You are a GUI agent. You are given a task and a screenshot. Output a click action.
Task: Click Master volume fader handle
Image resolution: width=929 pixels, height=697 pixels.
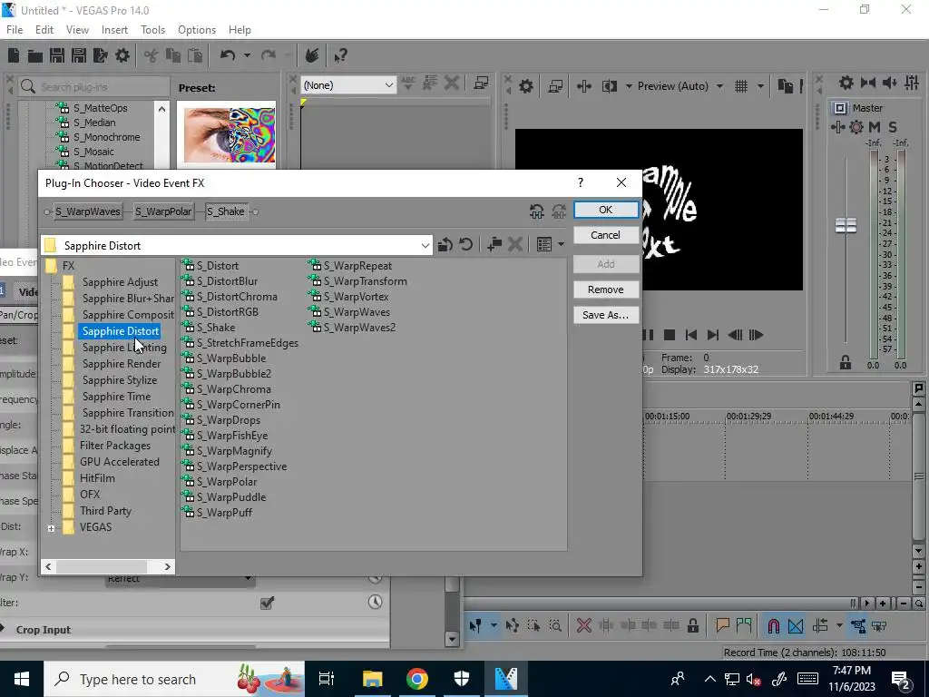(x=846, y=225)
